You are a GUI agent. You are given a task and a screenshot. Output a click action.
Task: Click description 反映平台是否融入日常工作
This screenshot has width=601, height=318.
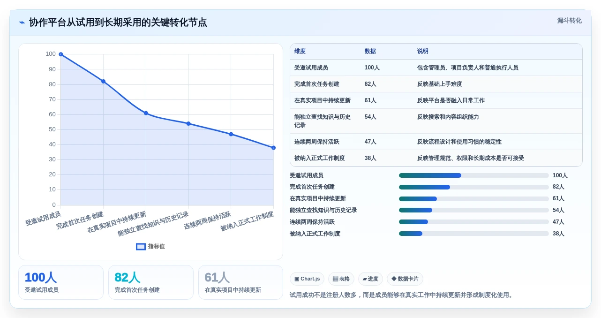coord(451,100)
